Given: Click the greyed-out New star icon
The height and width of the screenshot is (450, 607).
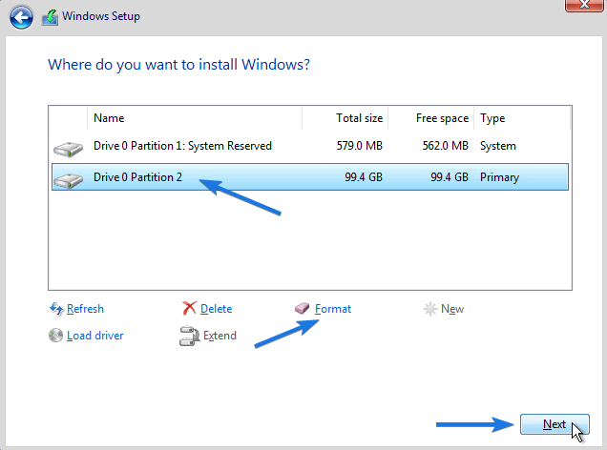Looking at the screenshot, I should click(430, 309).
